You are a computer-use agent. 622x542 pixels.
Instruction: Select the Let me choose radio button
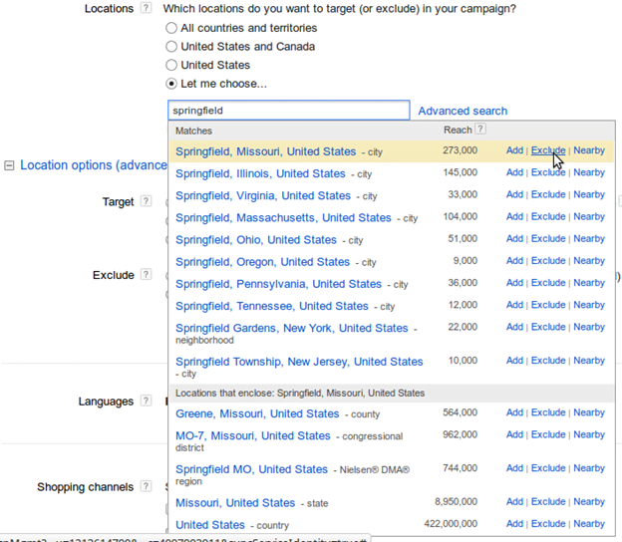pyautogui.click(x=171, y=84)
